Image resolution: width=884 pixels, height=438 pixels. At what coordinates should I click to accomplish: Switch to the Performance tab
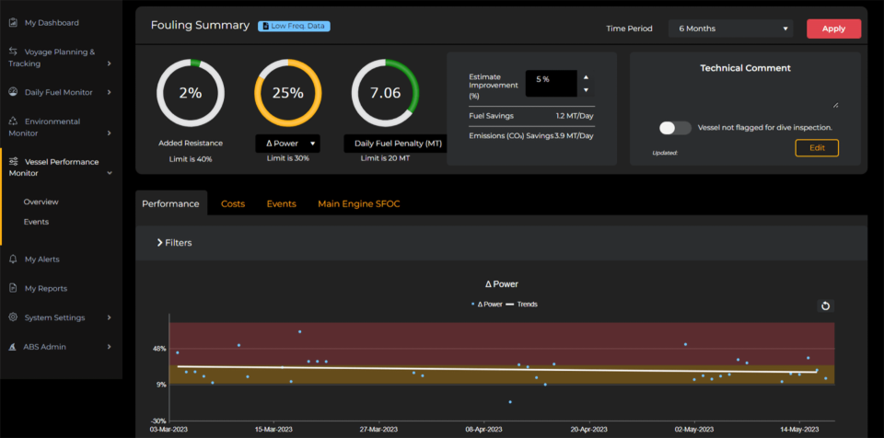coord(171,203)
